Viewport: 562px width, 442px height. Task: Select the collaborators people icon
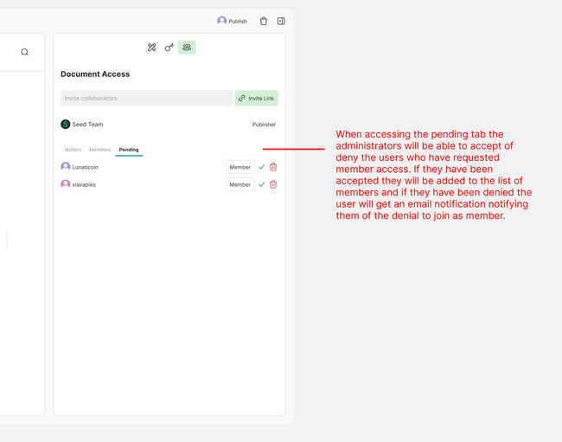187,48
